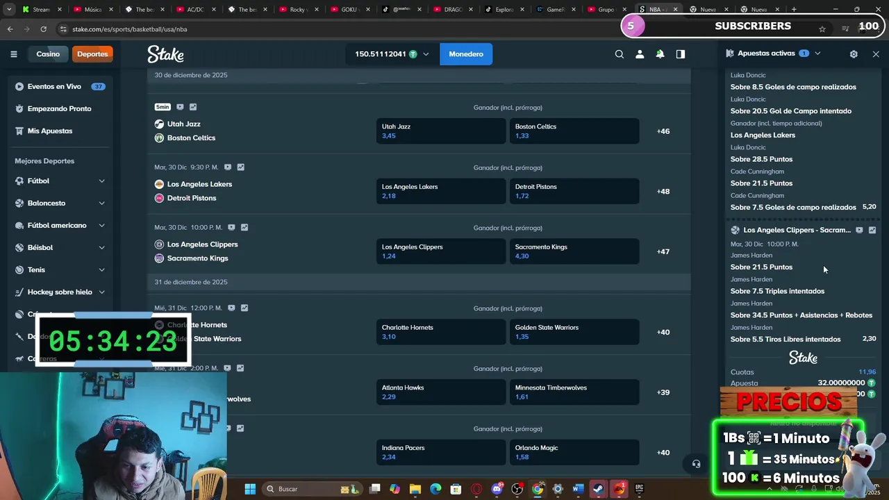Open the hamburger menu in Stake header
This screenshot has width=889, height=500.
pyautogui.click(x=13, y=54)
